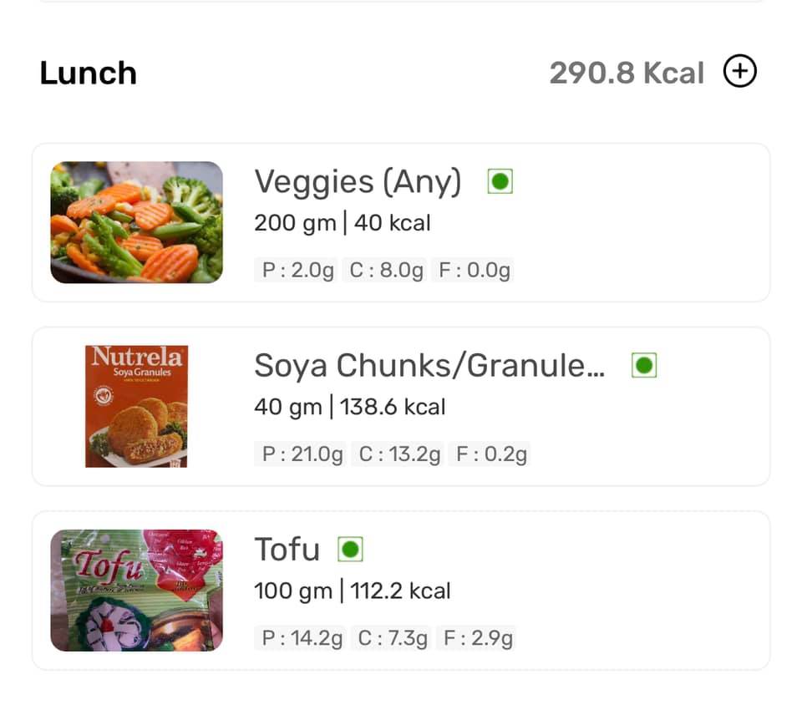Screen dimensions: 802x705
Task: Open the Tofu package image
Action: [136, 590]
